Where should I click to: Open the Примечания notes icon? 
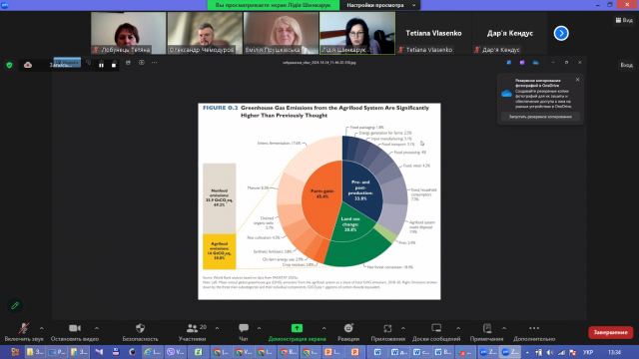487,328
